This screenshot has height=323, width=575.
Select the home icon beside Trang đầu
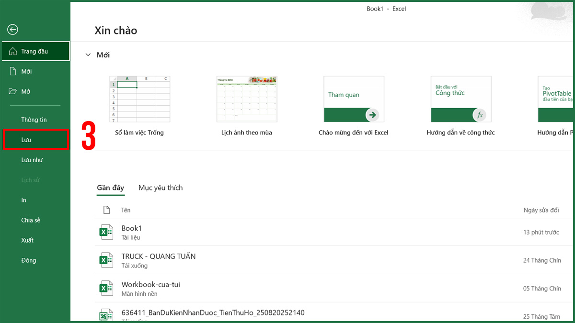tap(14, 51)
